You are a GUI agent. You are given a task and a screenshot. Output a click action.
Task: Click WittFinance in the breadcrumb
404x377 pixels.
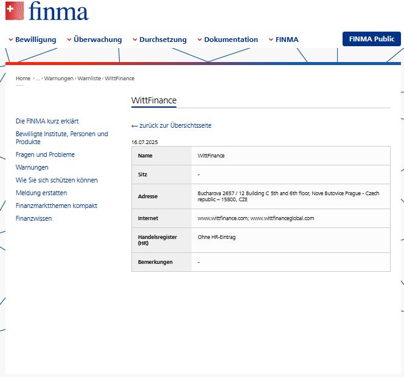click(119, 78)
